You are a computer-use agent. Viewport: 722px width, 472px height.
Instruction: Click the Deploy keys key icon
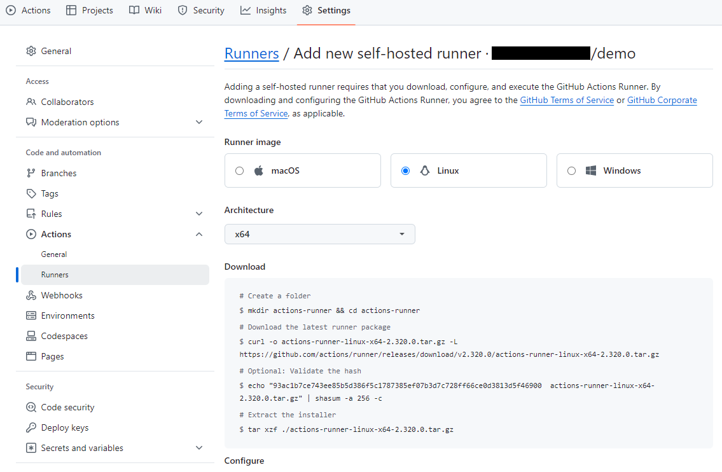click(31, 427)
